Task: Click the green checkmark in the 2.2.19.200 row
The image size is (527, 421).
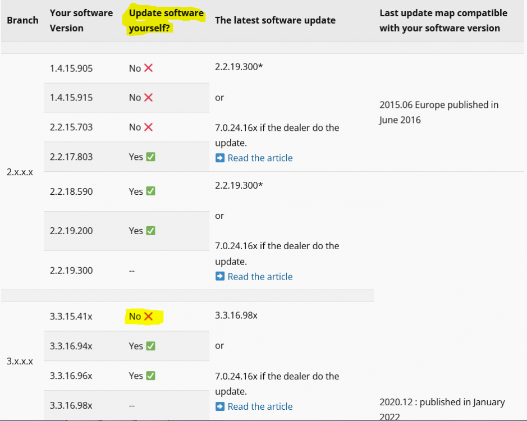Action: coord(150,231)
